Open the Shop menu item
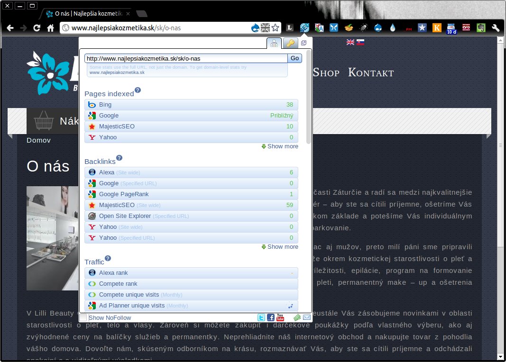This screenshot has height=362, width=506. coord(326,72)
